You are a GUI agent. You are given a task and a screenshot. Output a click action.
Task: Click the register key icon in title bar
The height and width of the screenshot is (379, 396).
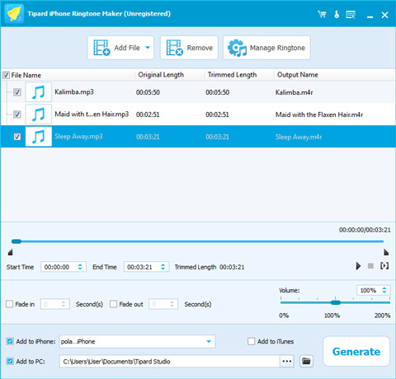click(337, 14)
